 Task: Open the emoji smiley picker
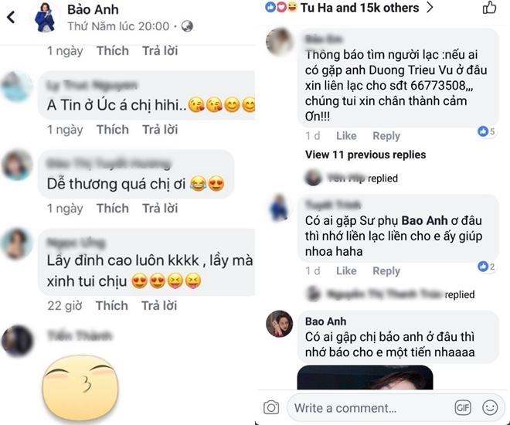(490, 407)
